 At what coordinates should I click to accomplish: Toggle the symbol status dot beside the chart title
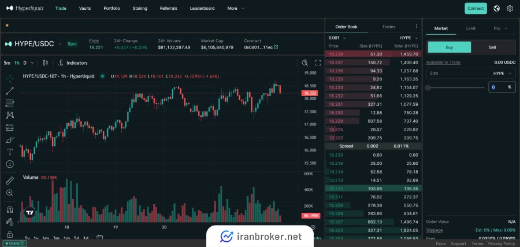click(x=102, y=76)
